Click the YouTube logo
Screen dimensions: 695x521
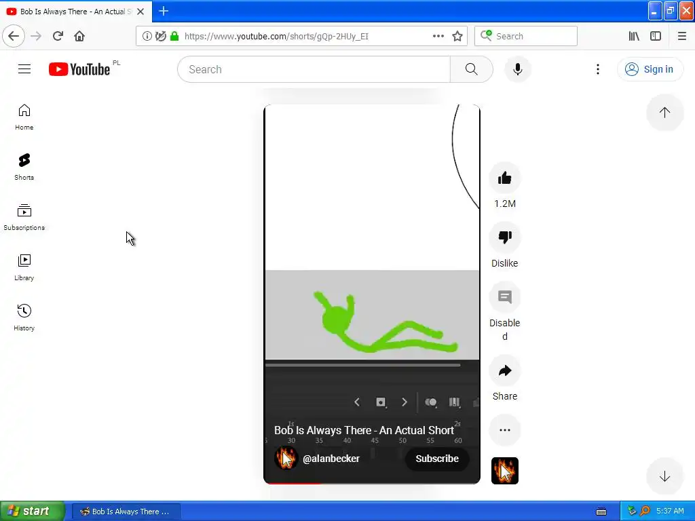pos(79,69)
